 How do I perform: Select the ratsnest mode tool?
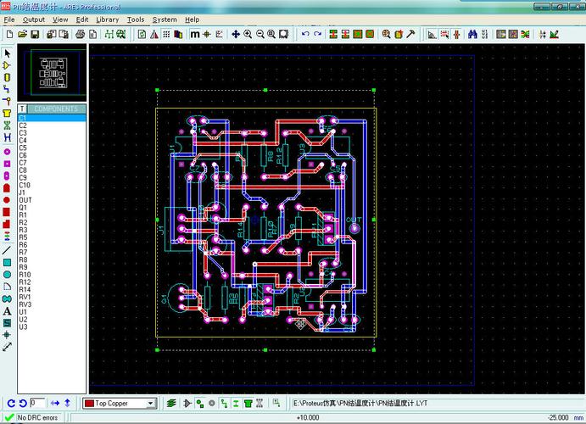(7, 126)
